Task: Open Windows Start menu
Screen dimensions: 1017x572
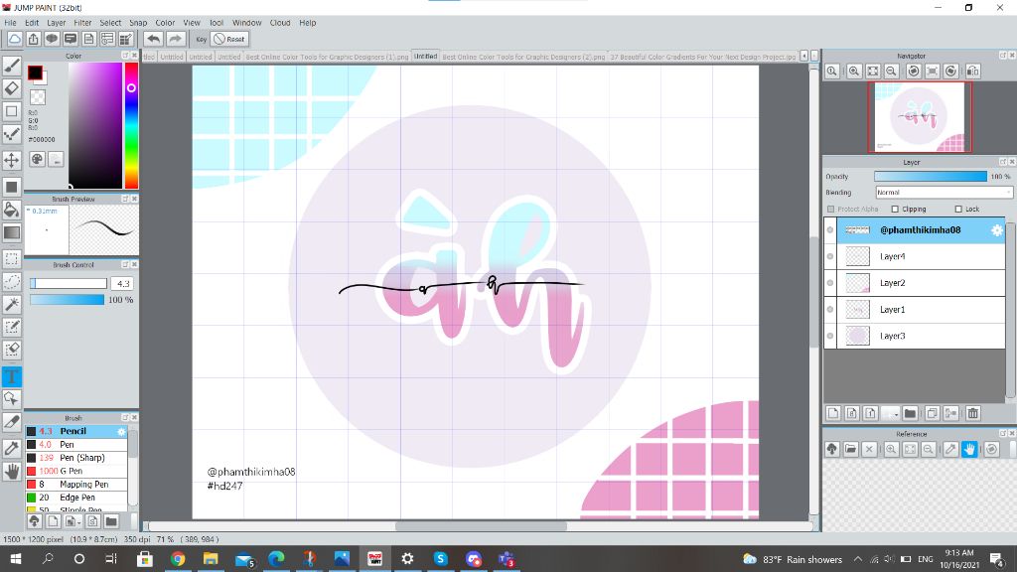Action: click(x=15, y=558)
